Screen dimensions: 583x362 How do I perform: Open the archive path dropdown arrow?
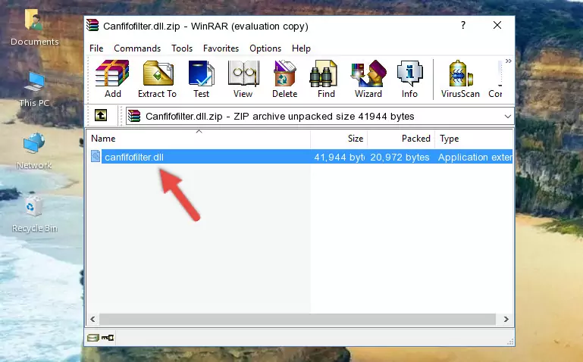coord(507,117)
